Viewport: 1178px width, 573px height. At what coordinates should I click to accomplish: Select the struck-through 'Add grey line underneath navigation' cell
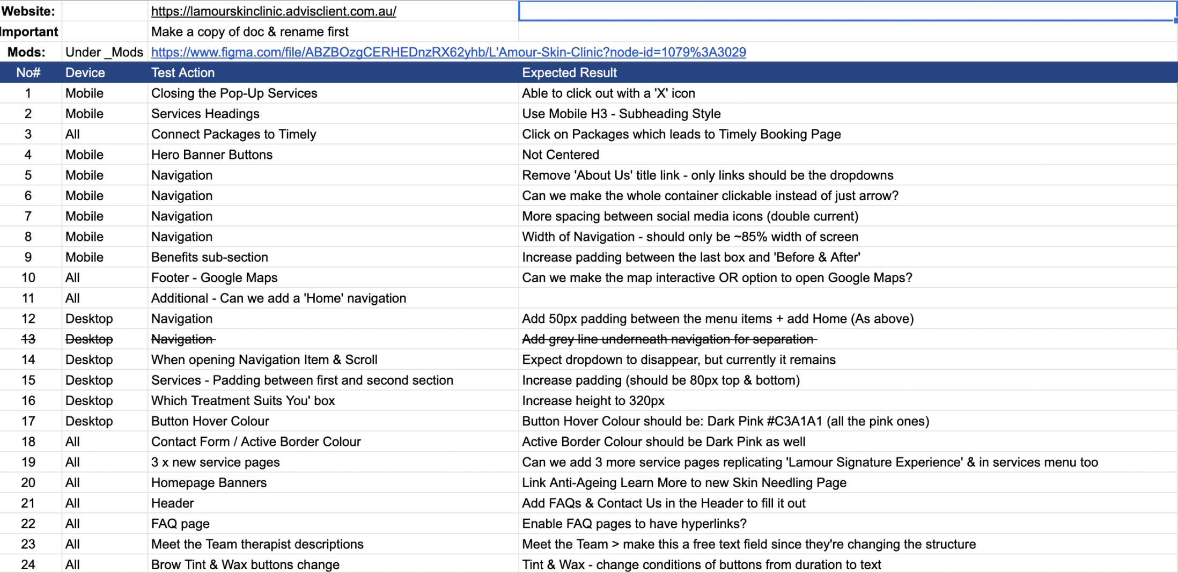[848, 339]
